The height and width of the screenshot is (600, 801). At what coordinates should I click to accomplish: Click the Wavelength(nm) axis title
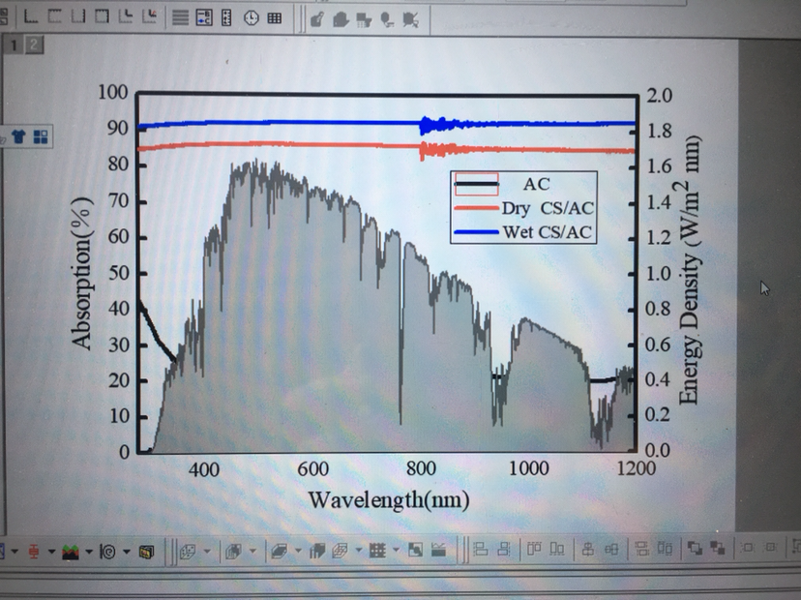(x=389, y=499)
